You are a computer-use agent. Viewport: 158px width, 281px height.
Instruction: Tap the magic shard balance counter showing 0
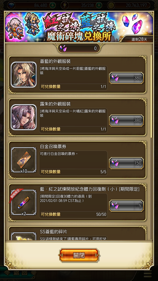pos(79,48)
